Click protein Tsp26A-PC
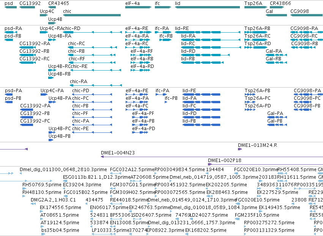Image resolution: width=323 pixels, height=236 pixels. click(250, 102)
